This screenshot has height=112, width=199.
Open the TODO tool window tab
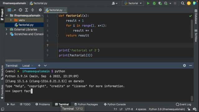25,105
